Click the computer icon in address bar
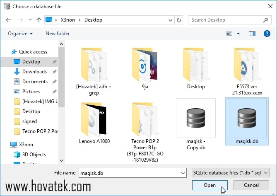Viewport: 277px width, 196px height. click(49, 19)
